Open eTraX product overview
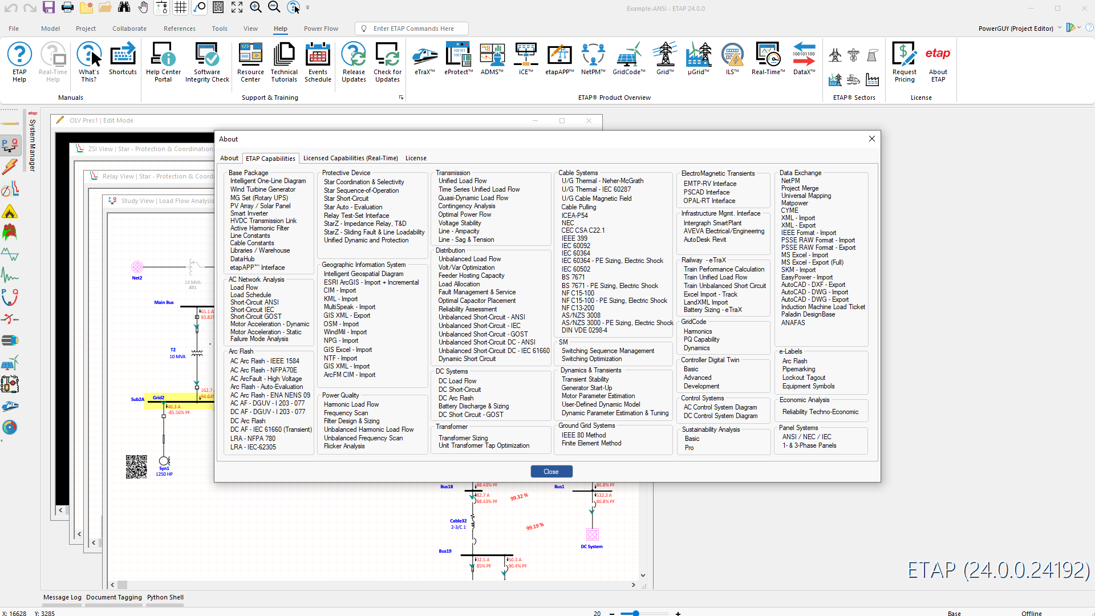Viewport: 1095px width, 616px height. tap(425, 59)
